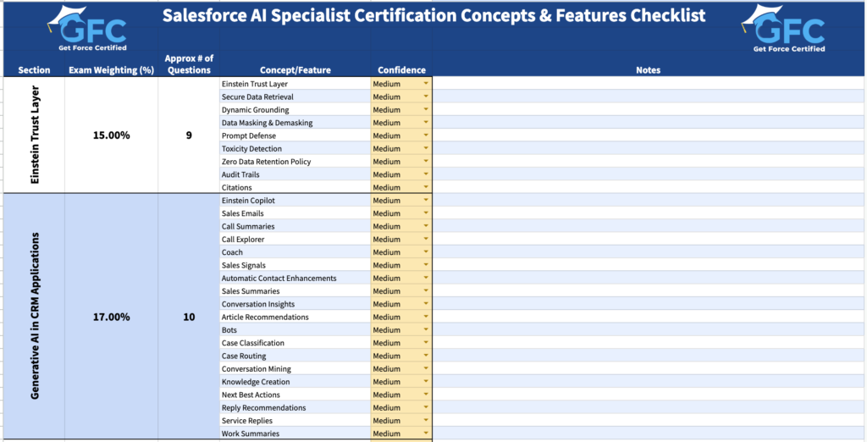
Task: Select the Einstein Copilot concept cell
Action: point(295,201)
